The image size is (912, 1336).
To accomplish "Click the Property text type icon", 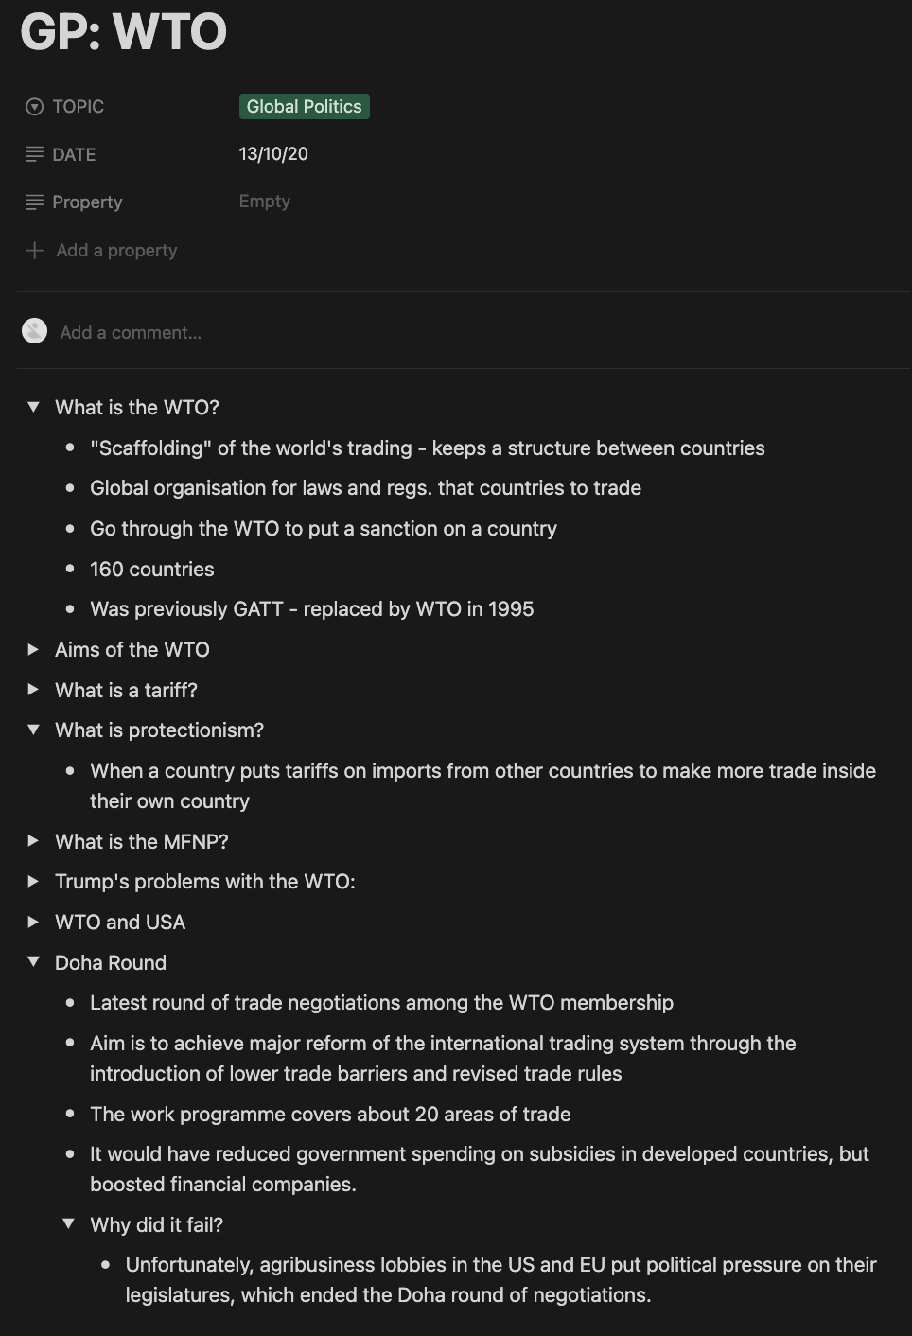I will point(35,202).
